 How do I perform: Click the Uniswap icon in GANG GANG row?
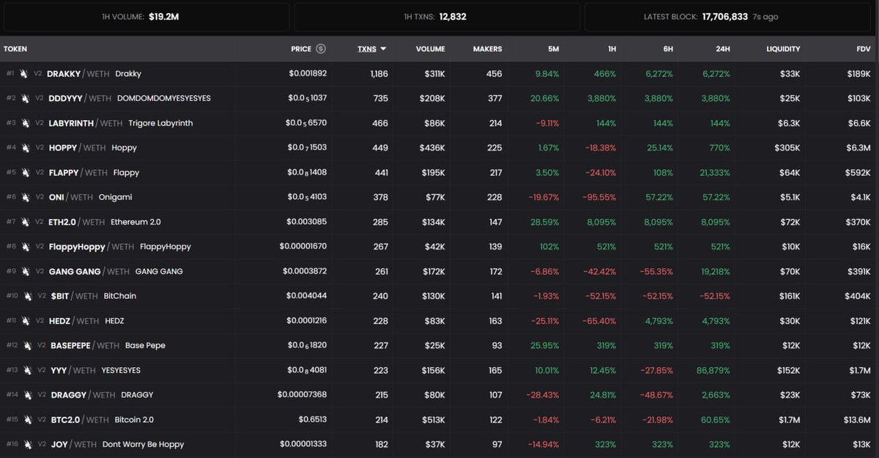[24, 271]
